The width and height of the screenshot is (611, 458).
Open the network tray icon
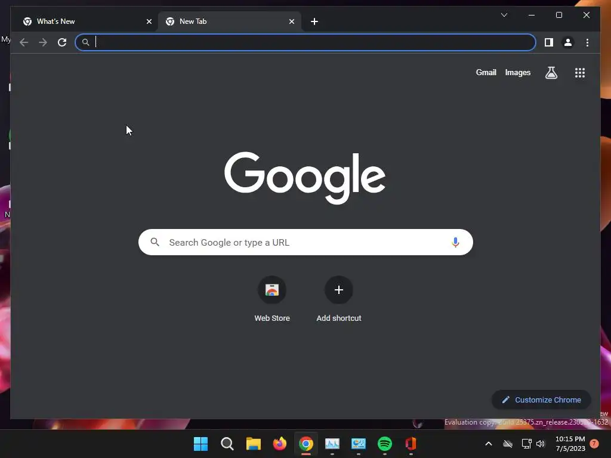click(526, 444)
